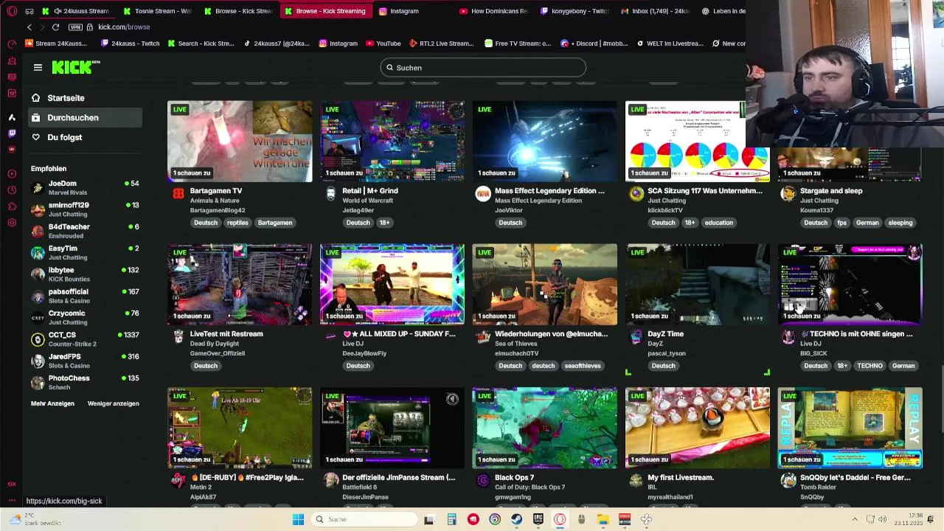
Task: Click the fps tag under Stargate and sleep
Action: pyautogui.click(x=841, y=223)
